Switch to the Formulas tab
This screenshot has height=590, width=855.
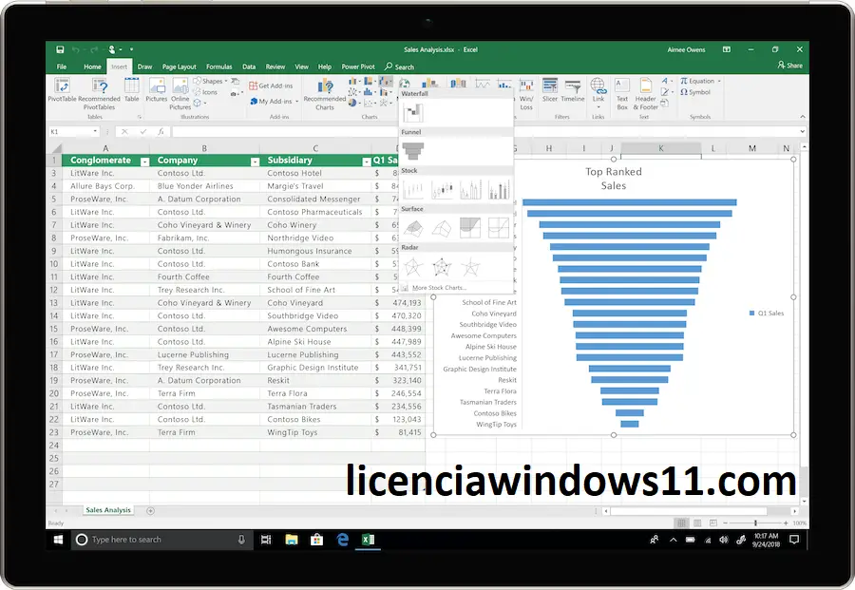218,67
